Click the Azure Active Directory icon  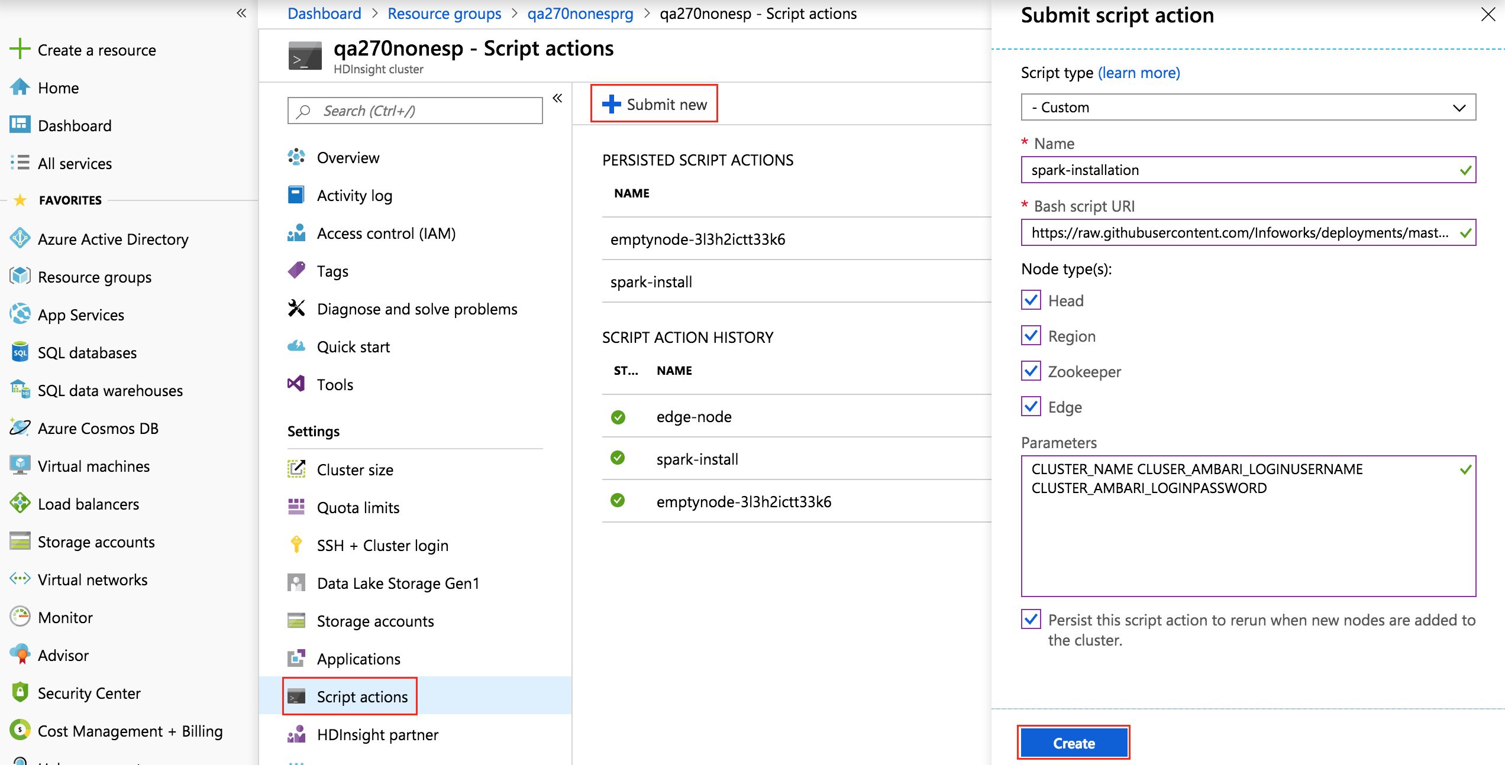pos(20,238)
